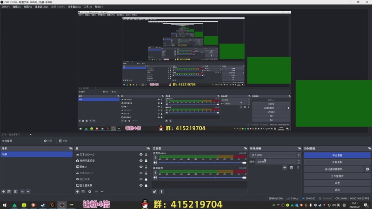Viewport: 372px width, 209px height.
Task: Hide the 图像 2 source
Action: [x=141, y=167]
